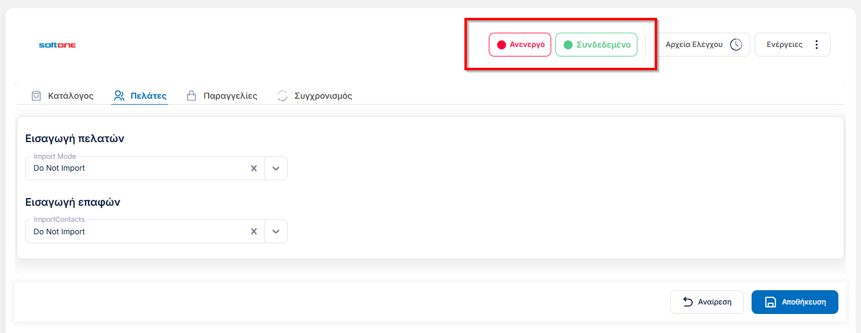
Task: Clear the ImportContacts selection
Action: pyautogui.click(x=254, y=232)
